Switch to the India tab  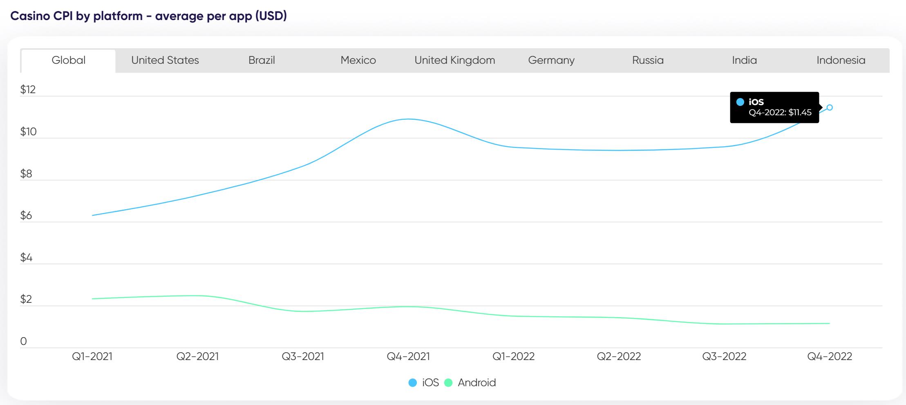[x=744, y=60]
